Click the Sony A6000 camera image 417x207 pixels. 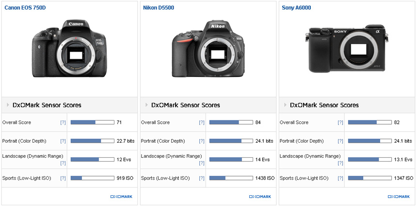tap(347, 49)
